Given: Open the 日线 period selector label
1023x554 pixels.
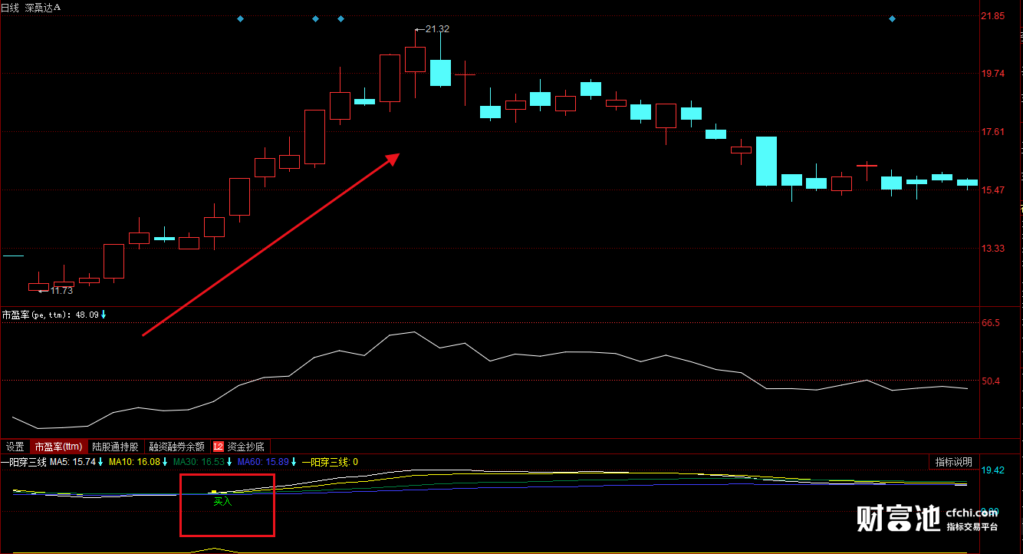Looking at the screenshot, I should 10,7.
